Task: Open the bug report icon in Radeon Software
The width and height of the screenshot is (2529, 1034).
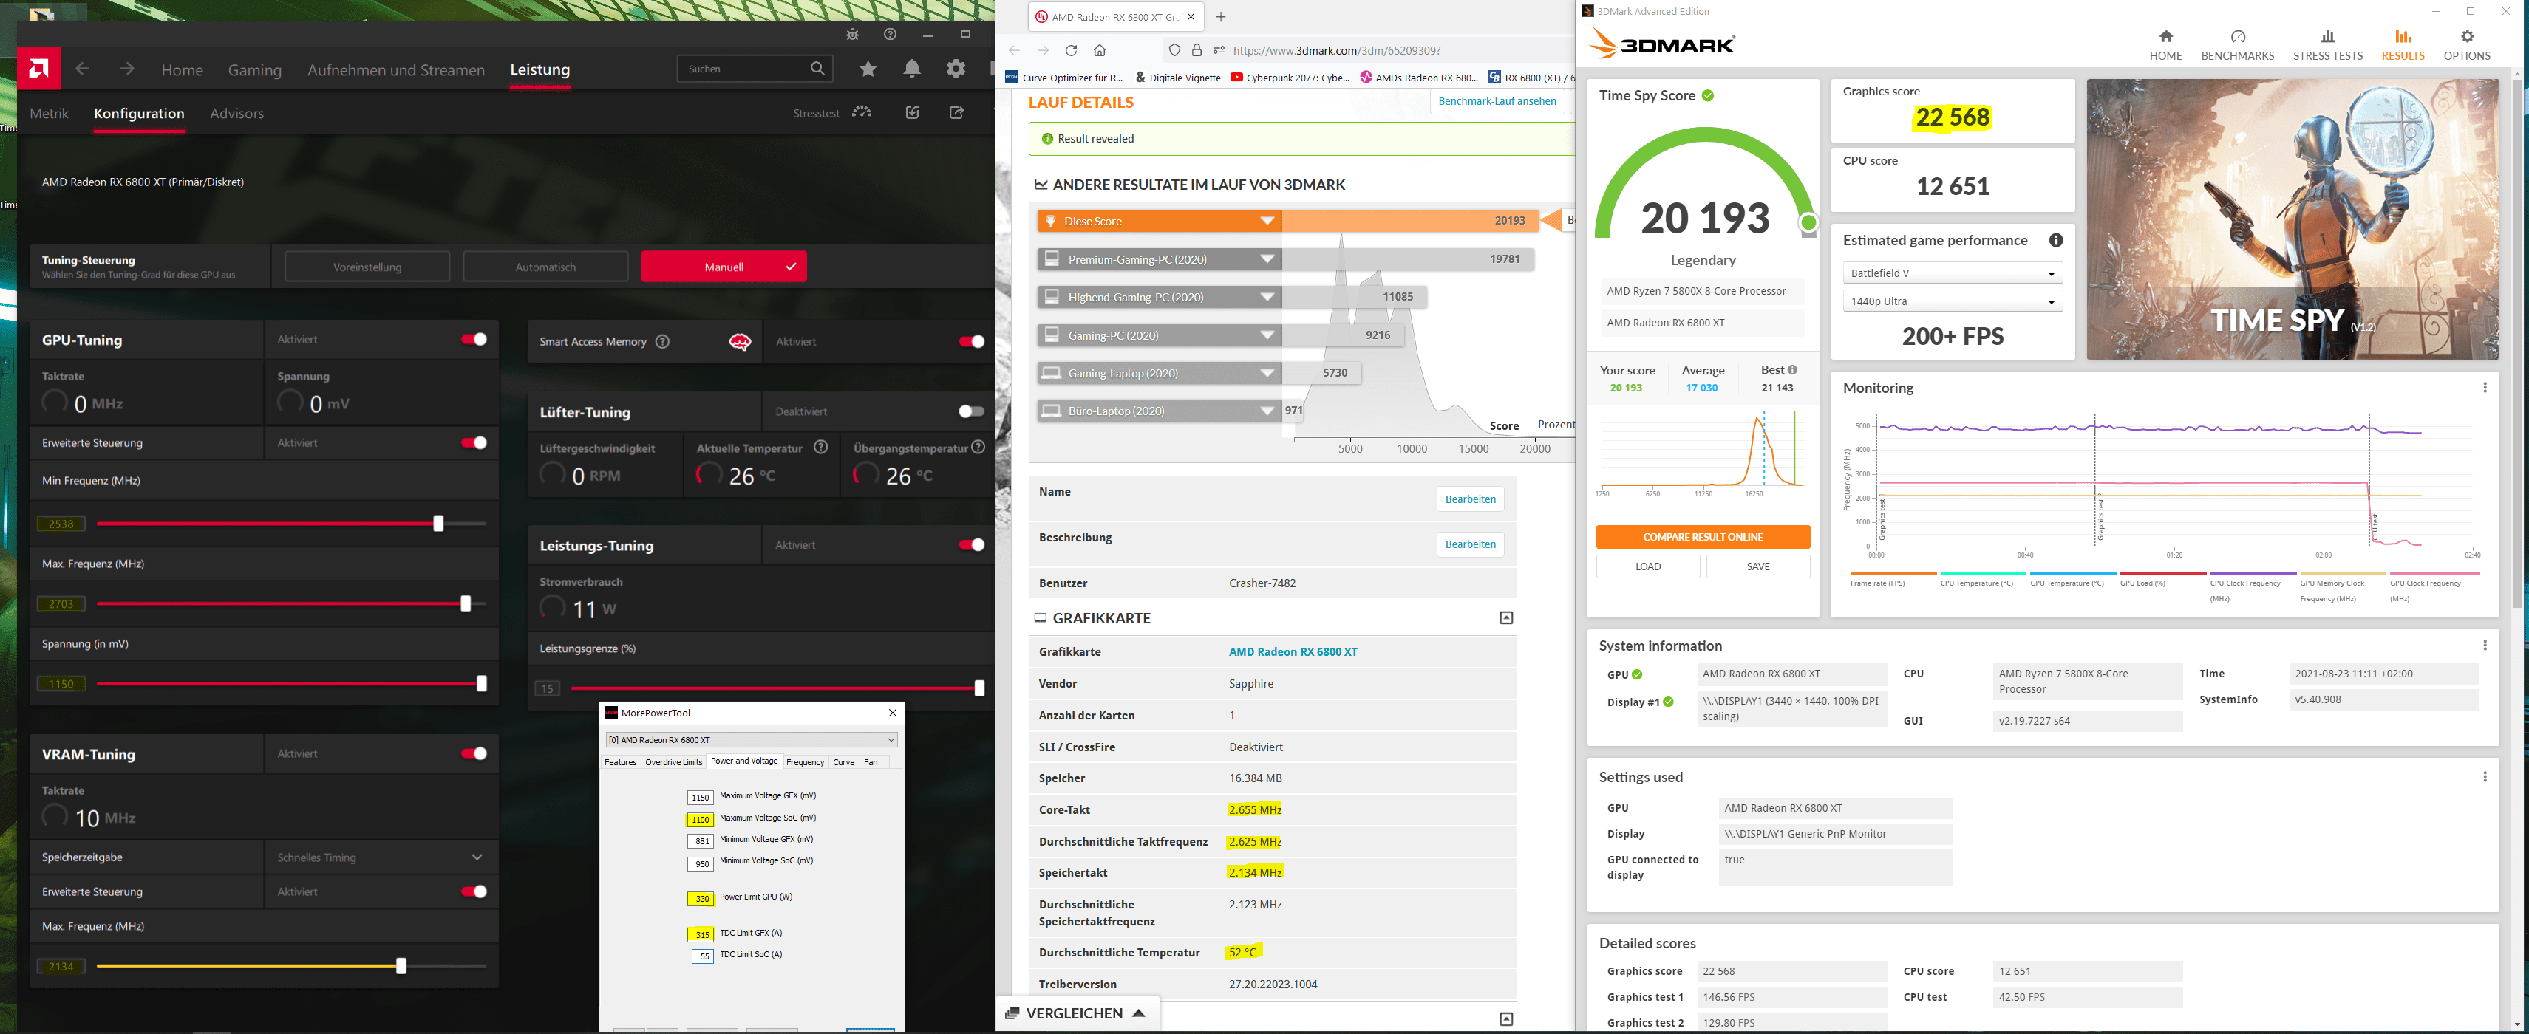Action: point(852,34)
